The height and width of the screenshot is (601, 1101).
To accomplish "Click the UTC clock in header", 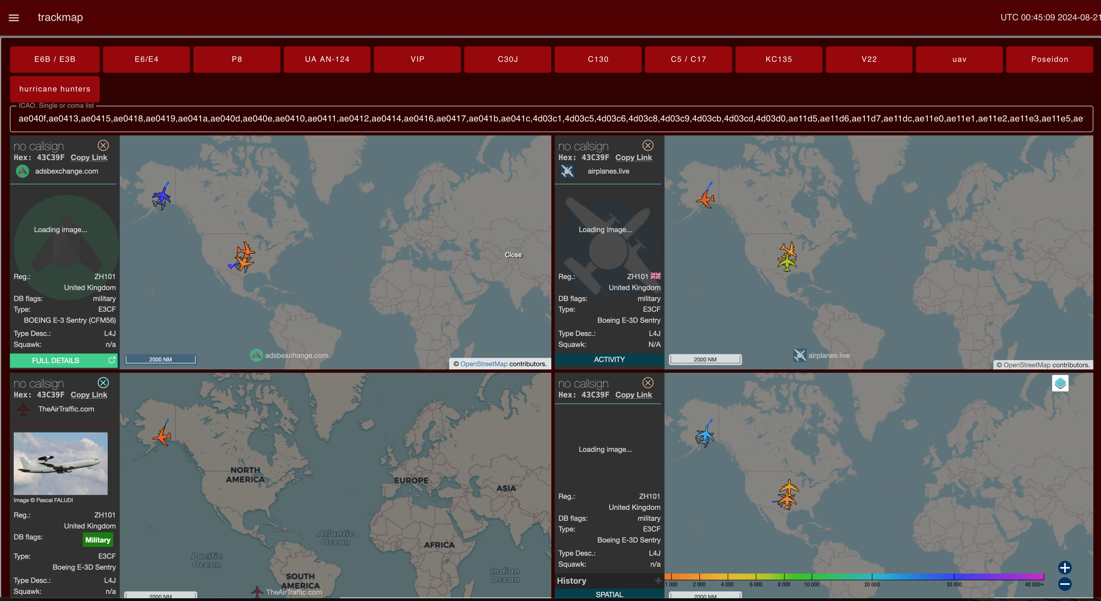I will (x=1050, y=18).
